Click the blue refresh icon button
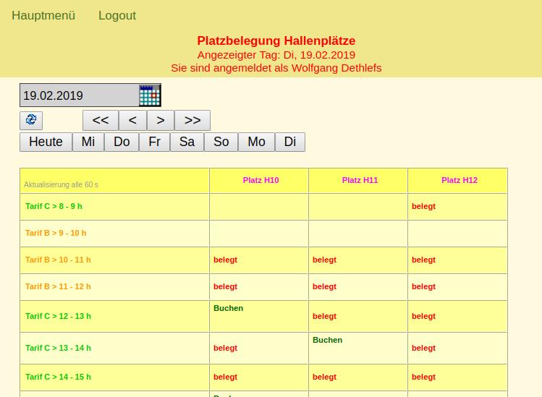Screen dimensions: 542x397 tap(31, 120)
